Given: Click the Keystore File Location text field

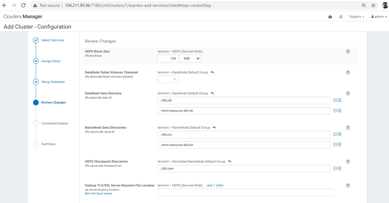Looking at the screenshot, I should [x=246, y=193].
